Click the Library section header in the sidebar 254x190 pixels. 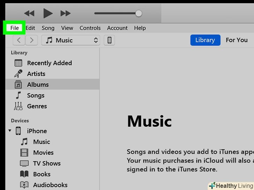(x=19, y=53)
